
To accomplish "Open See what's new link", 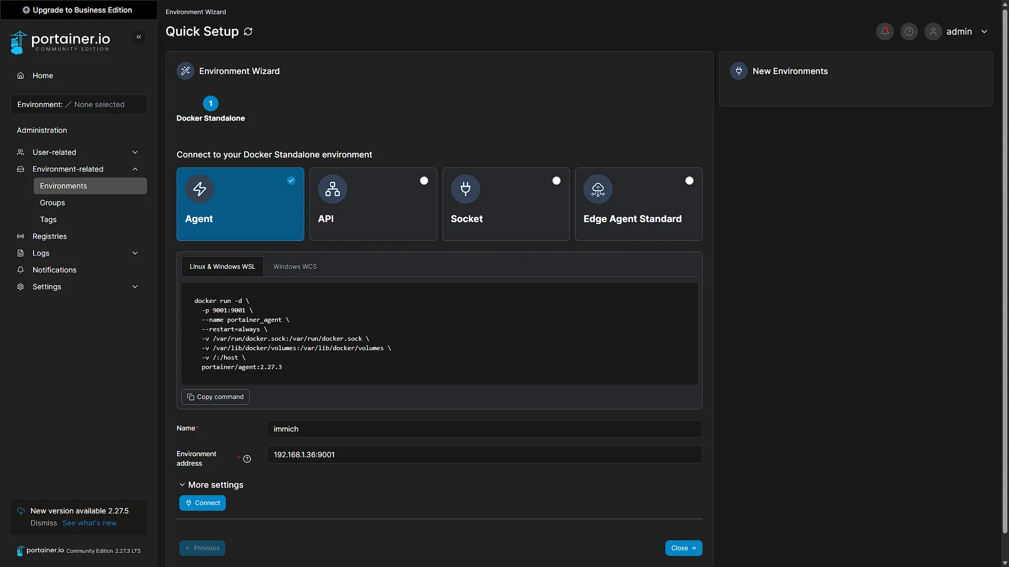I will click(x=89, y=523).
